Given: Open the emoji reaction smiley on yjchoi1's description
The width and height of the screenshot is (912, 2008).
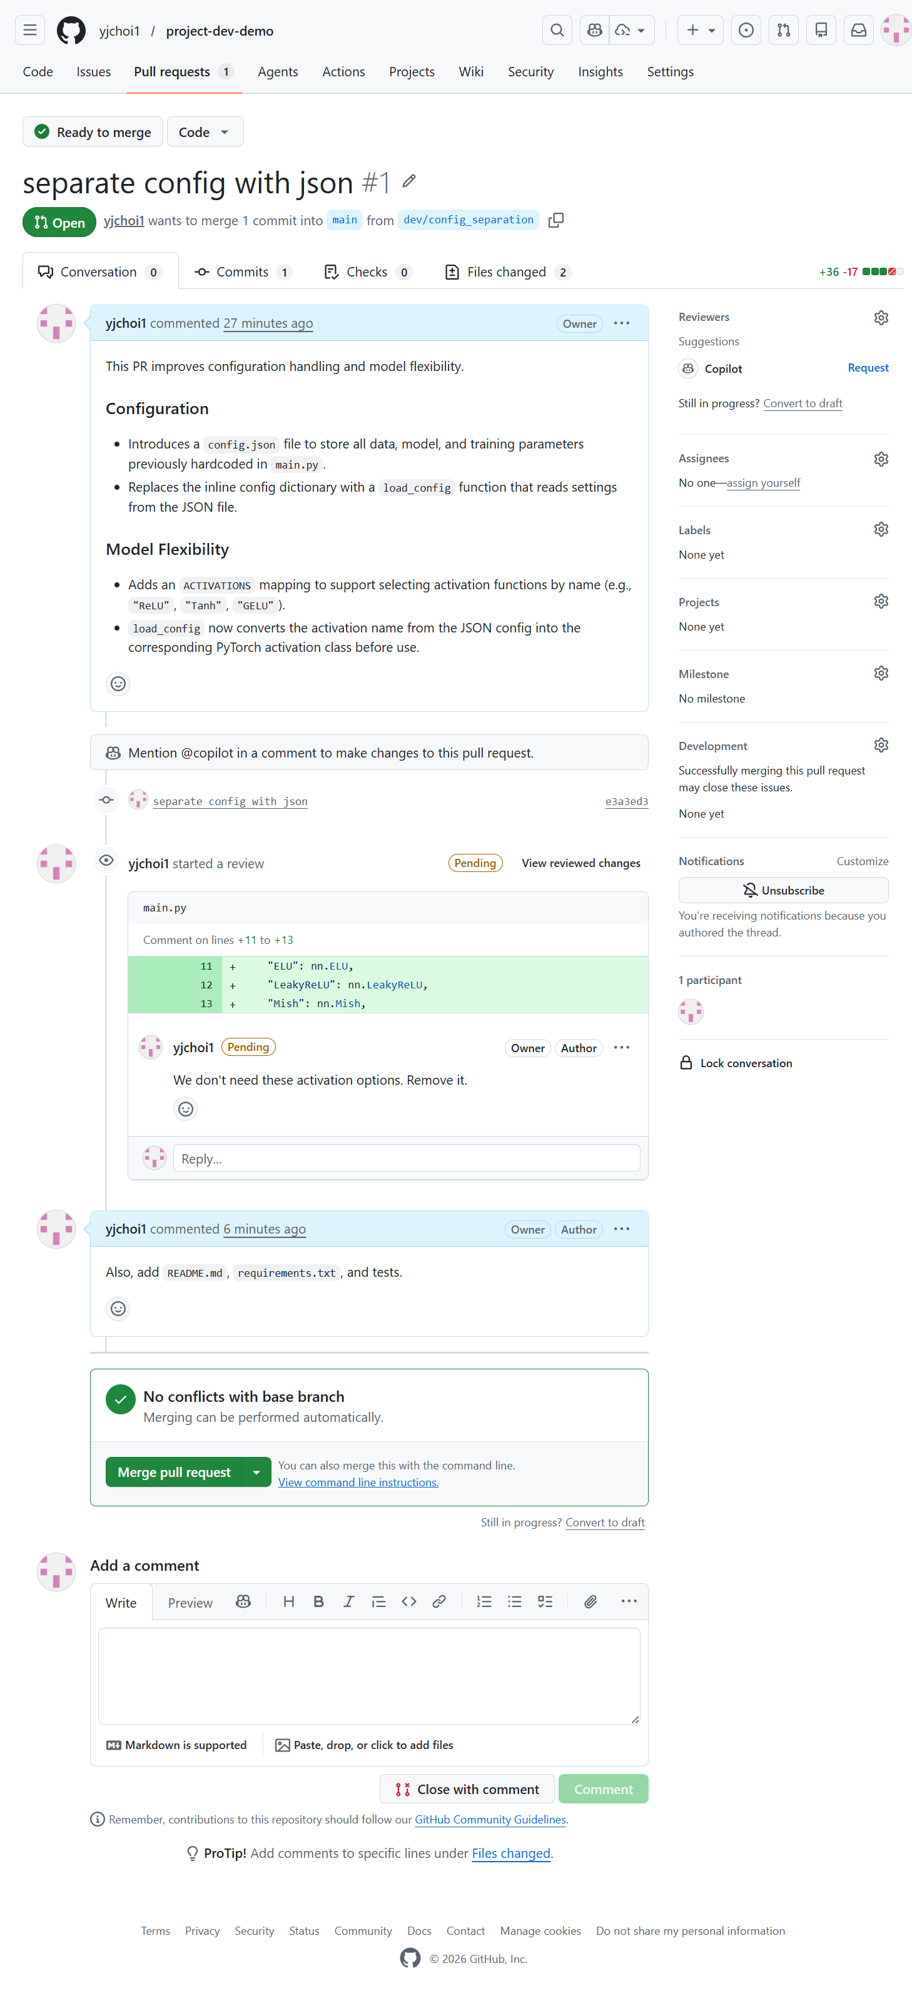Looking at the screenshot, I should coord(118,684).
